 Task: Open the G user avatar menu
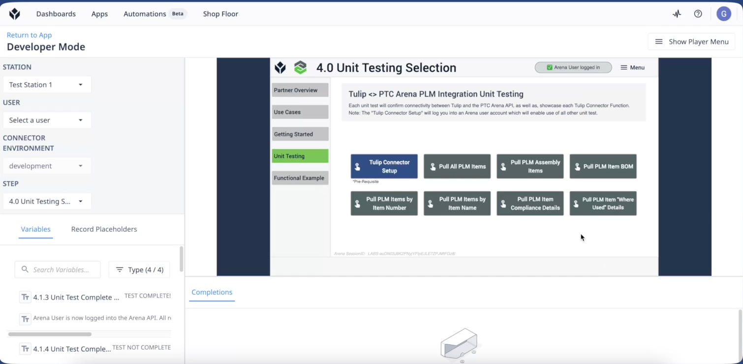724,14
